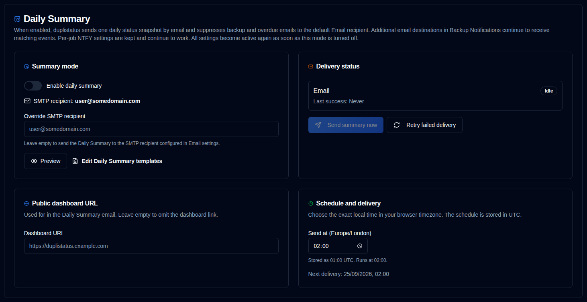Focus the Dashboard URL input field
The width and height of the screenshot is (587, 302).
coord(151,246)
